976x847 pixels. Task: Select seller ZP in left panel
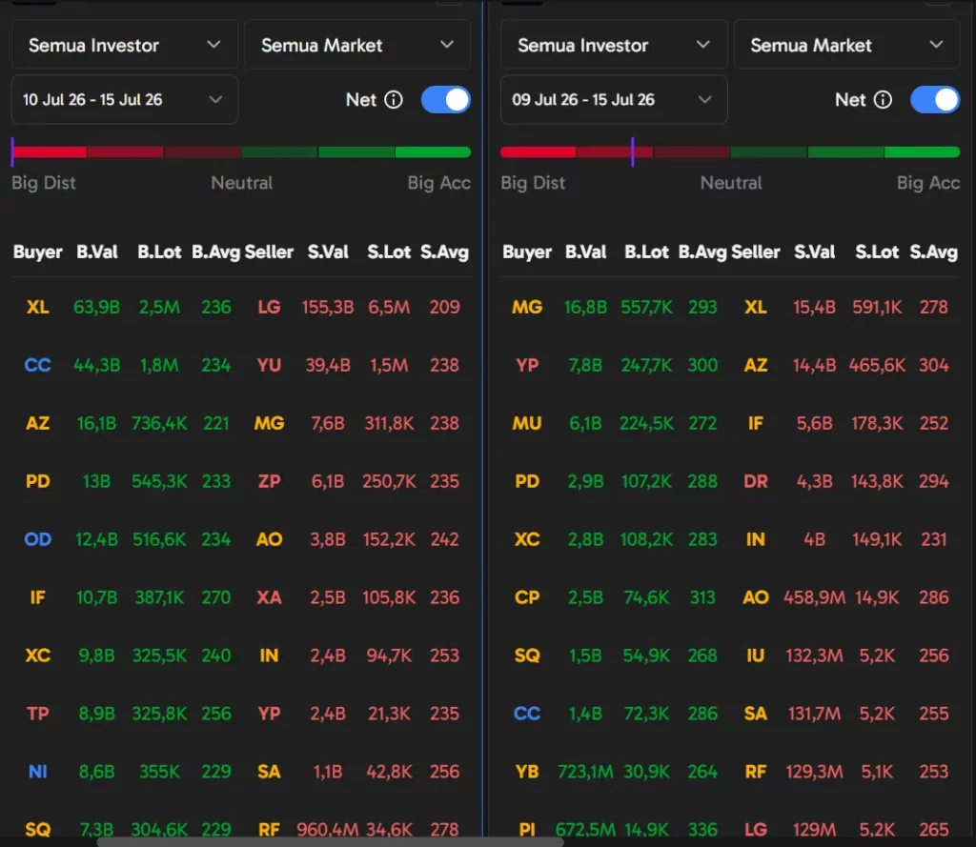(269, 481)
